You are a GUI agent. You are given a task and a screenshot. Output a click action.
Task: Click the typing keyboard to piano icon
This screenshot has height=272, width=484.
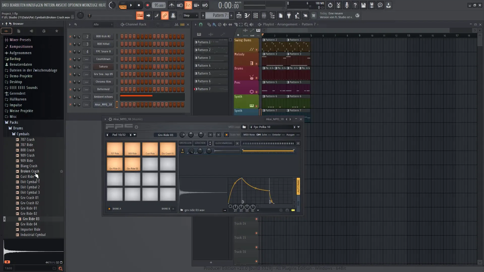pos(140,16)
